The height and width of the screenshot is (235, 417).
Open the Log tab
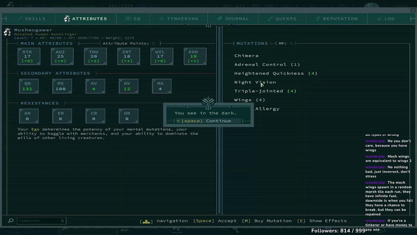[386, 19]
